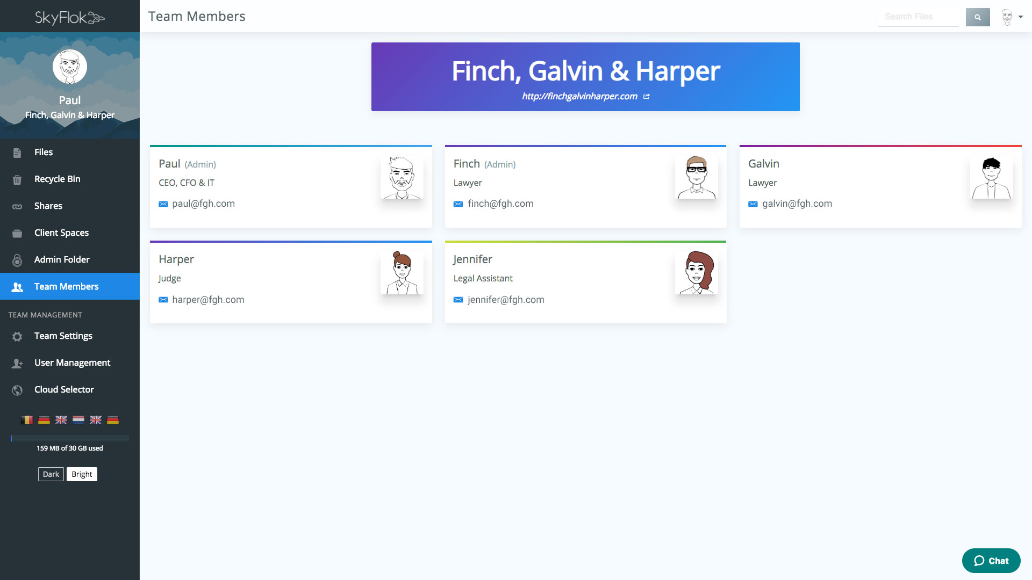Click the name 'Paul' under the sidebar avatar

tap(70, 100)
